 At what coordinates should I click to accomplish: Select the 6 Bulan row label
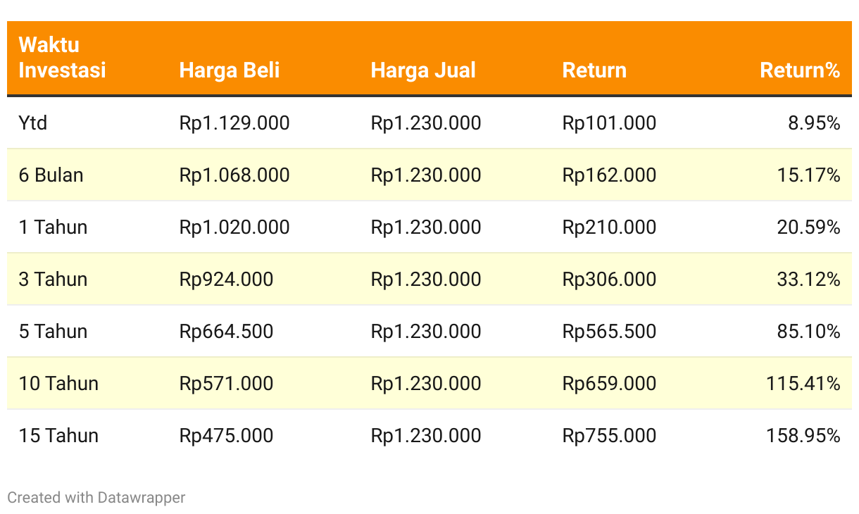pos(51,175)
